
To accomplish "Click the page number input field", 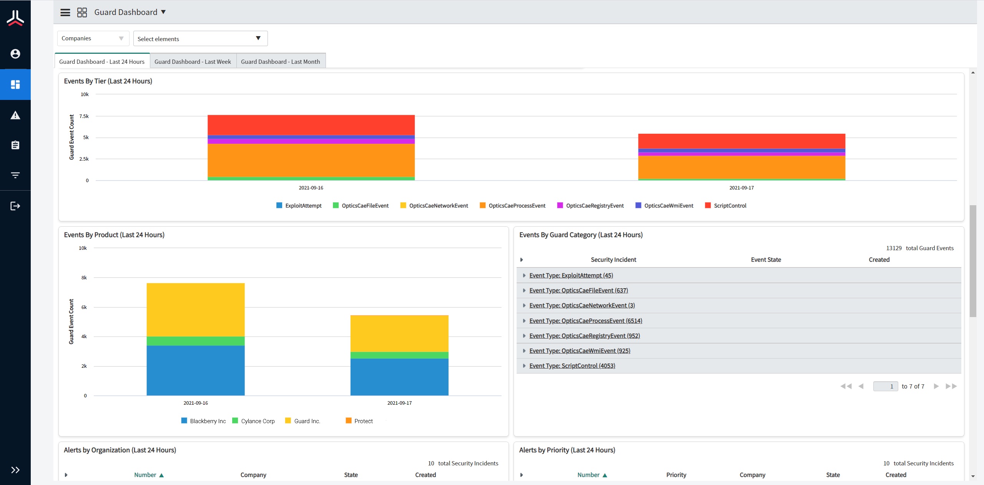I will click(x=885, y=386).
